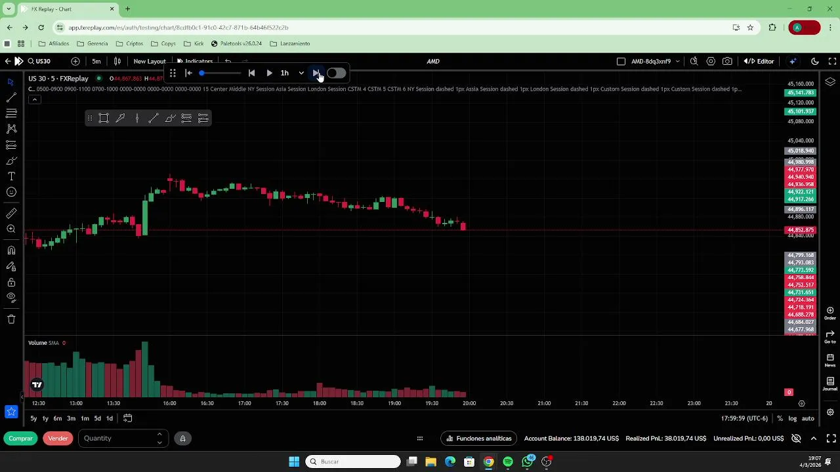
Task: Hide all drawings with eye icon
Action: point(11,298)
